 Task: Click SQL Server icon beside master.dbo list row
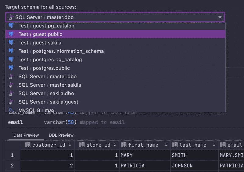pos(11,77)
